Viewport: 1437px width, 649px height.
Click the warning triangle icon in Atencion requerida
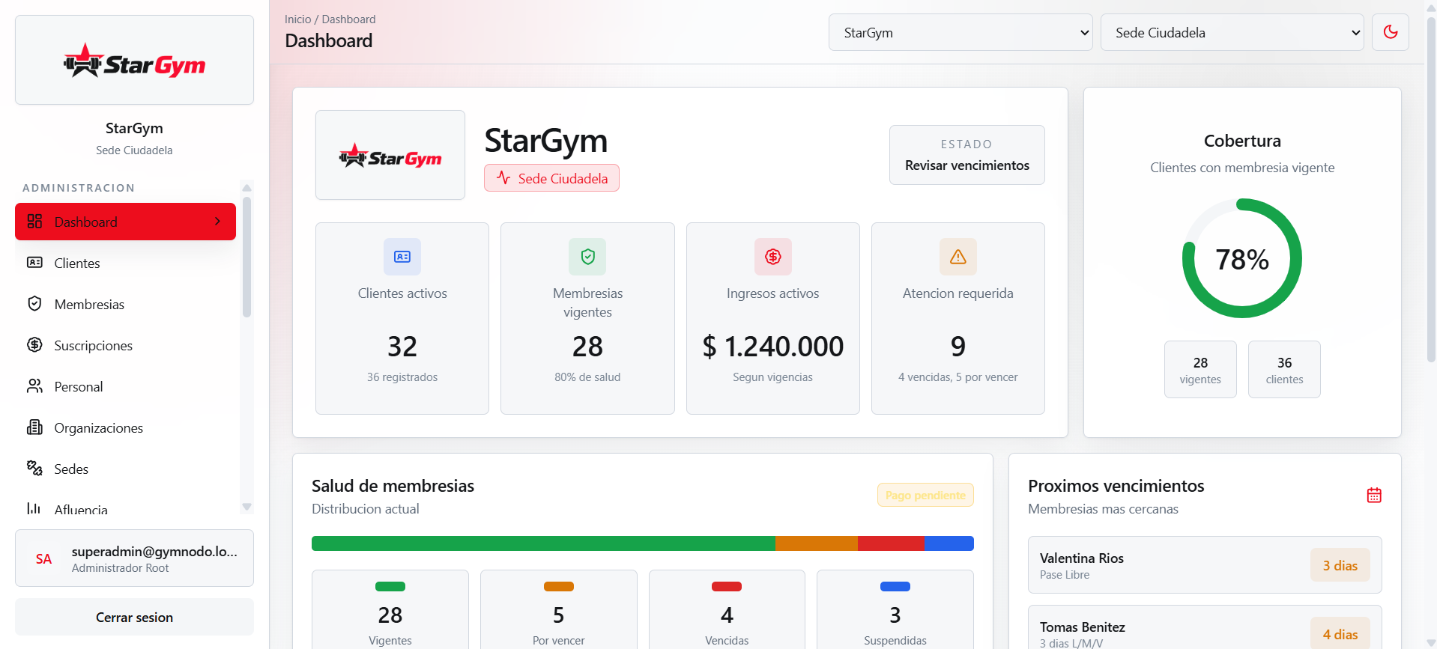pos(958,257)
